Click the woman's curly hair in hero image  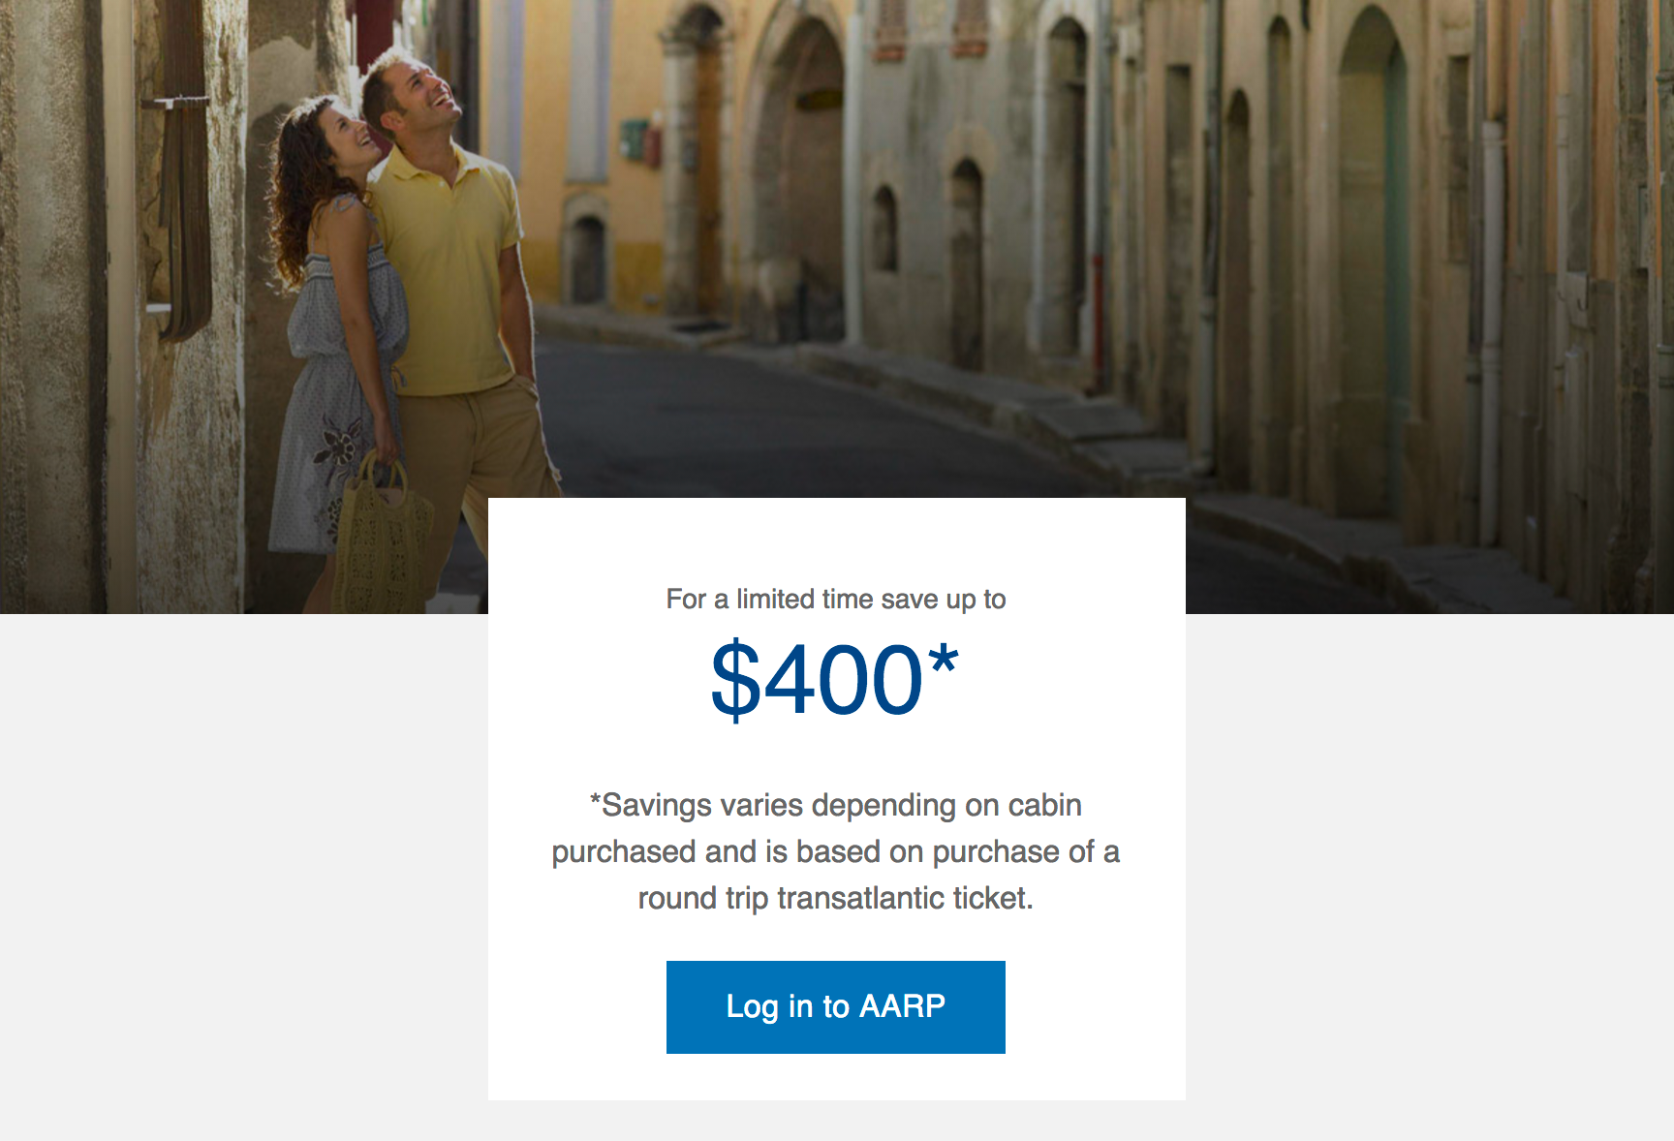click(x=300, y=194)
